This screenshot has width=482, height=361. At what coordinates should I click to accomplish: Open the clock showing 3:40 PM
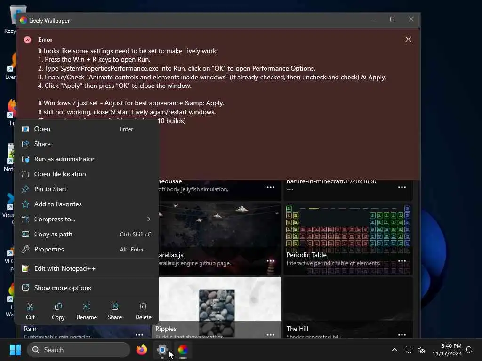447,350
